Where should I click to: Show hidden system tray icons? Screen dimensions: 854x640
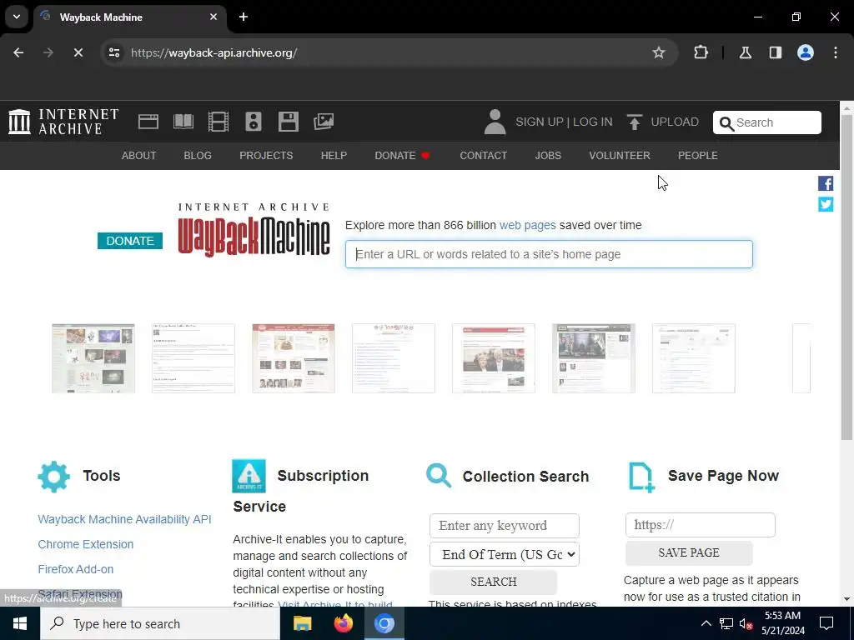(x=706, y=623)
